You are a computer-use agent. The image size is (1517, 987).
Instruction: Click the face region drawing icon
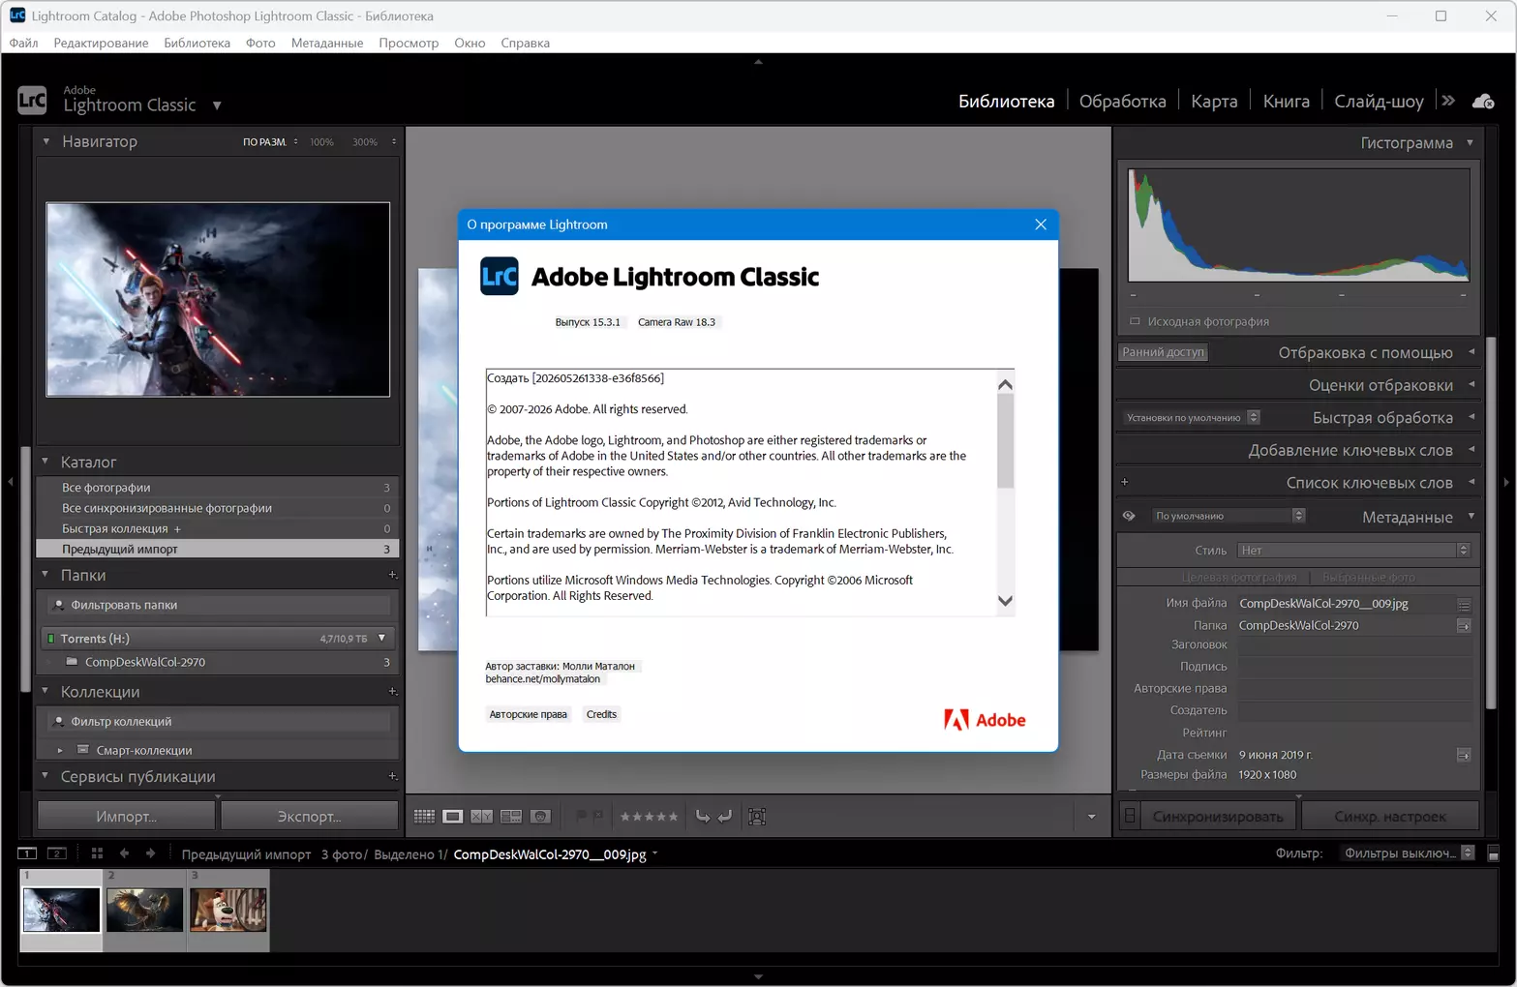tap(757, 817)
